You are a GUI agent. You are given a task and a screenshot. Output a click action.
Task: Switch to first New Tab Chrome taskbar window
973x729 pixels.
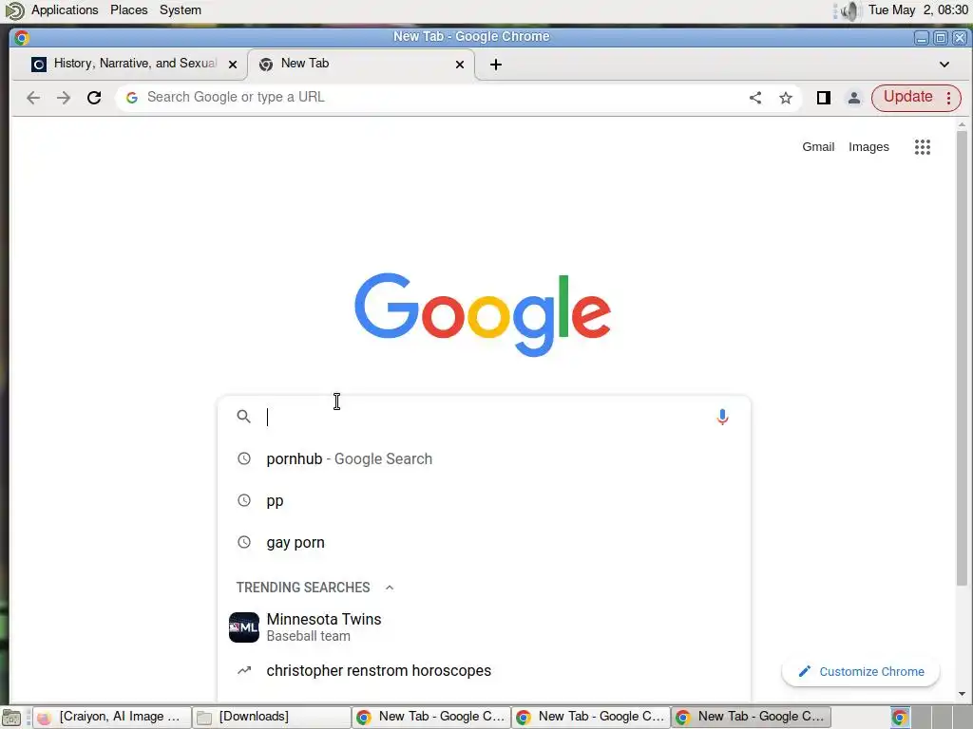click(x=431, y=718)
